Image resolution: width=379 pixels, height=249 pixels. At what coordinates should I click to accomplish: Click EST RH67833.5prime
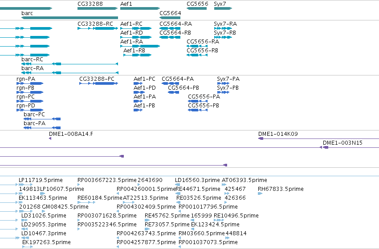(281, 189)
